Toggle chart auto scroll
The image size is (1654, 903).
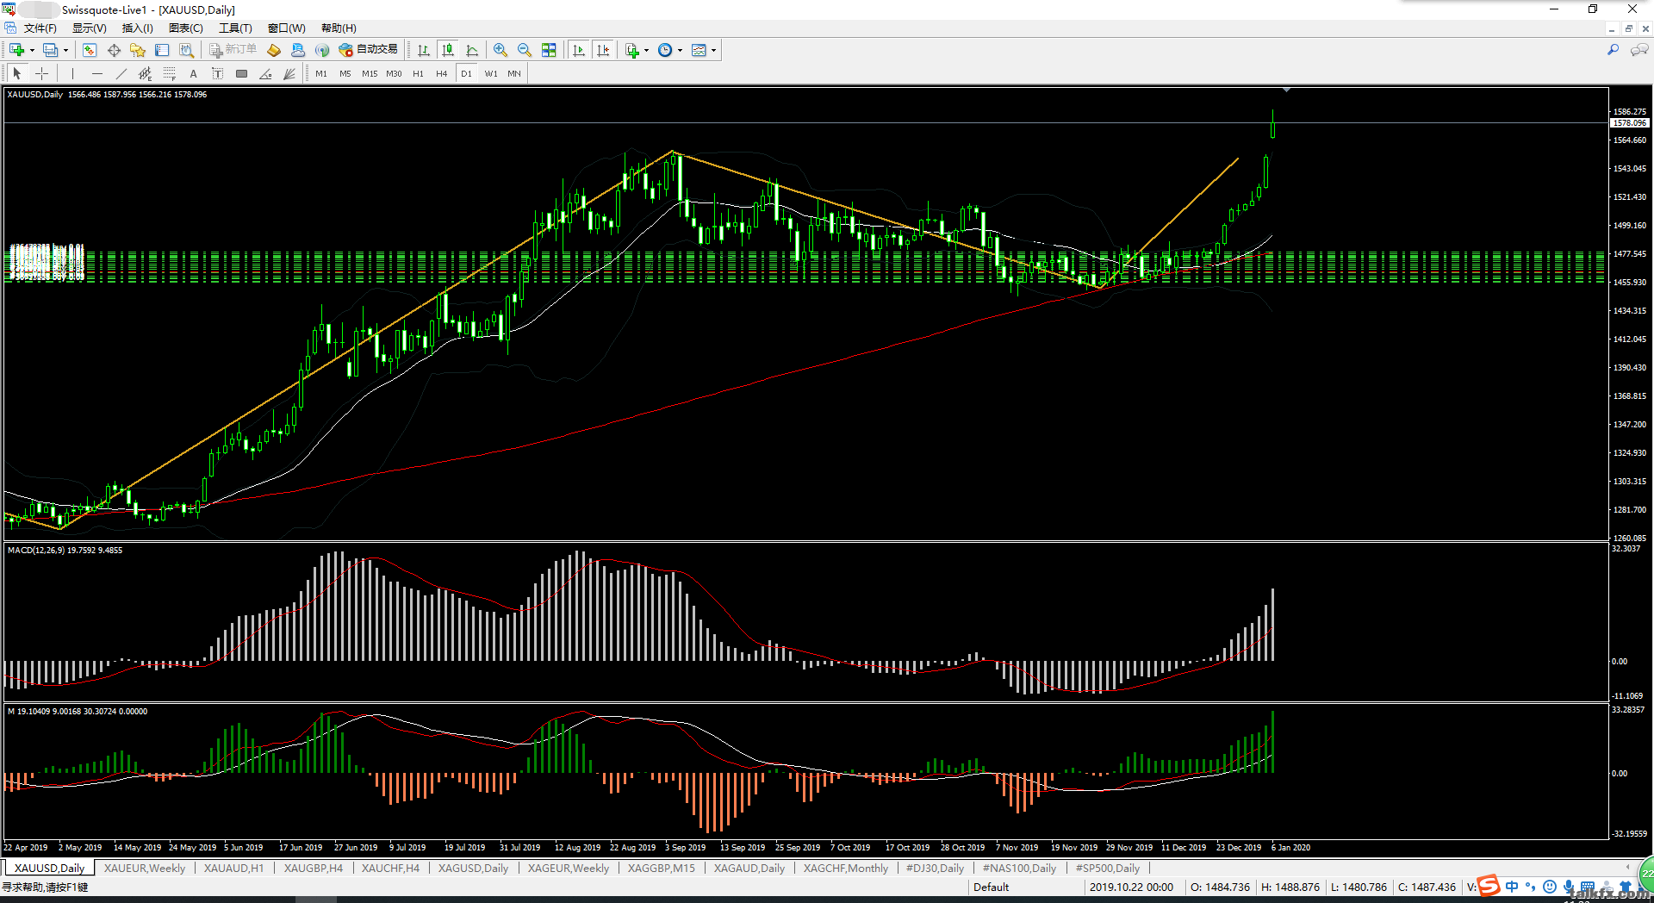pos(579,50)
